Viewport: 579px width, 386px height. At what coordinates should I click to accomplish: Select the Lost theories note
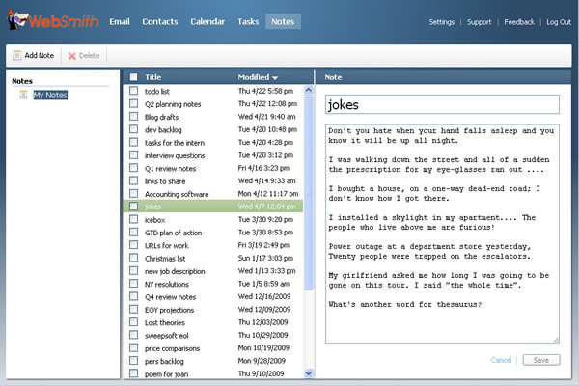165,323
